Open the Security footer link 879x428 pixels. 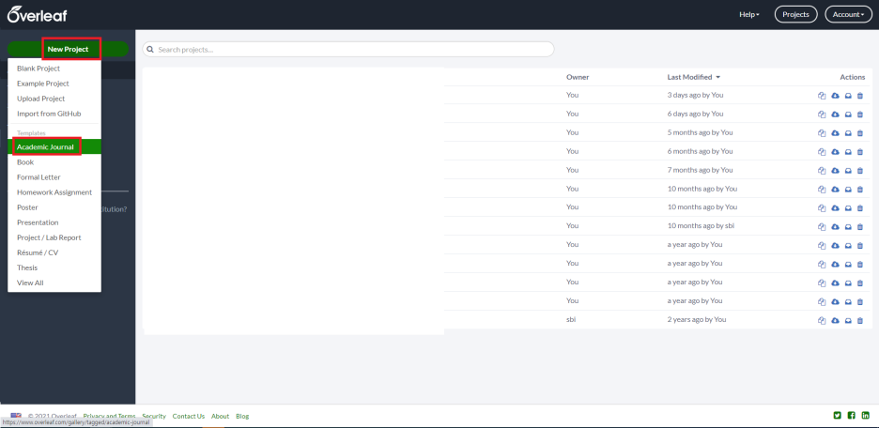click(154, 416)
